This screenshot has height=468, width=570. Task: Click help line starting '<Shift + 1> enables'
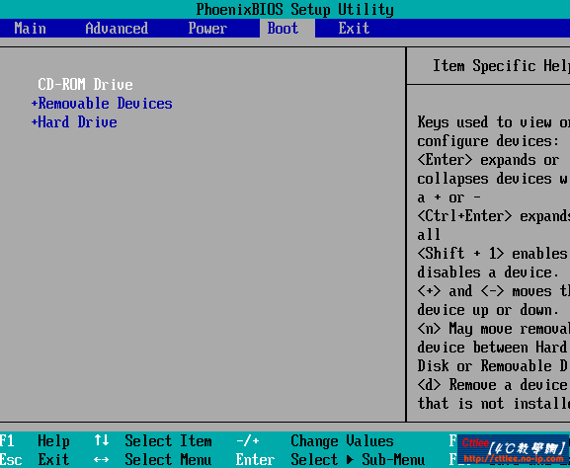pyautogui.click(x=493, y=254)
